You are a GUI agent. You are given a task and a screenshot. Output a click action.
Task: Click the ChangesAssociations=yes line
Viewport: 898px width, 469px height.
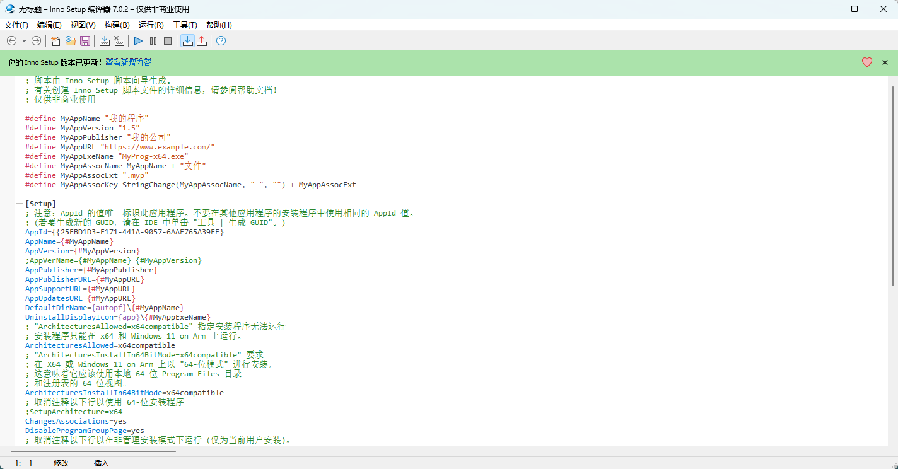click(x=76, y=421)
